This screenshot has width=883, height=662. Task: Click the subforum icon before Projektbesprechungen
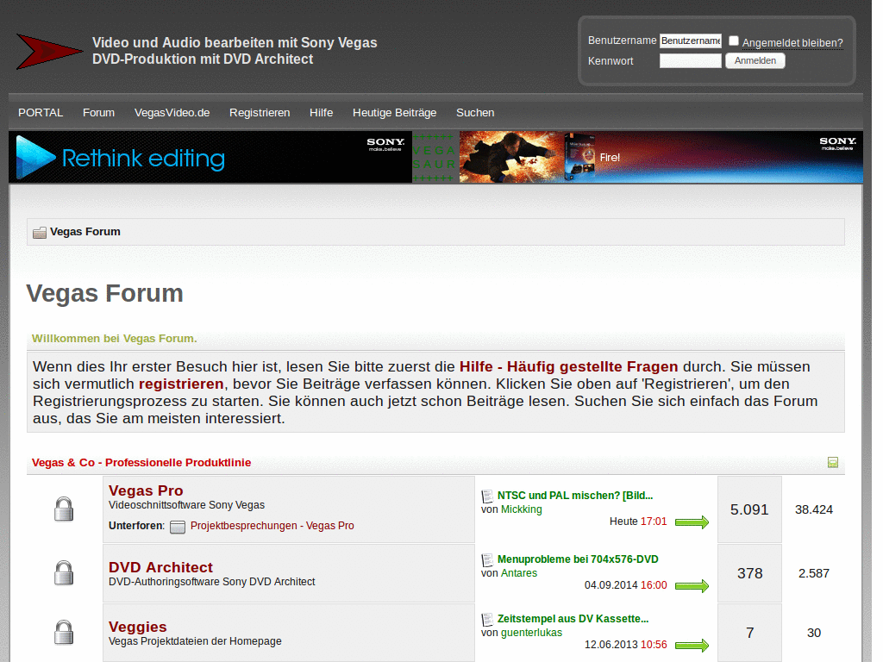click(178, 527)
